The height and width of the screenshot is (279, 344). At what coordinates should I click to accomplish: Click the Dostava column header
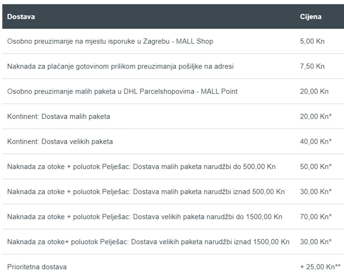(x=21, y=17)
